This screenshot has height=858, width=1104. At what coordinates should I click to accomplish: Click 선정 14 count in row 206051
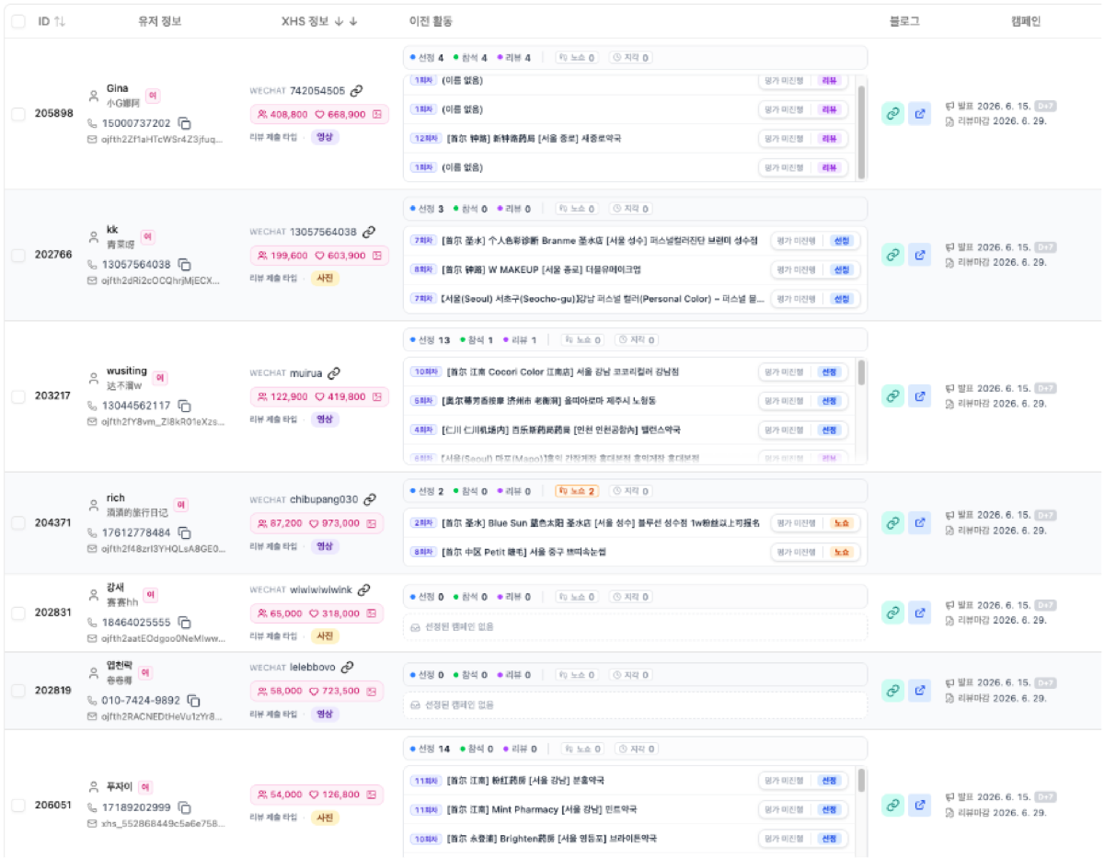tap(430, 749)
